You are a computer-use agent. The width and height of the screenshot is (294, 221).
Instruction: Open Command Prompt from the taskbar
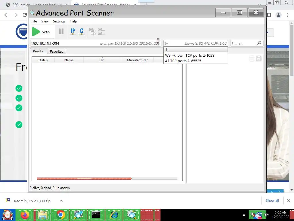click(96, 215)
